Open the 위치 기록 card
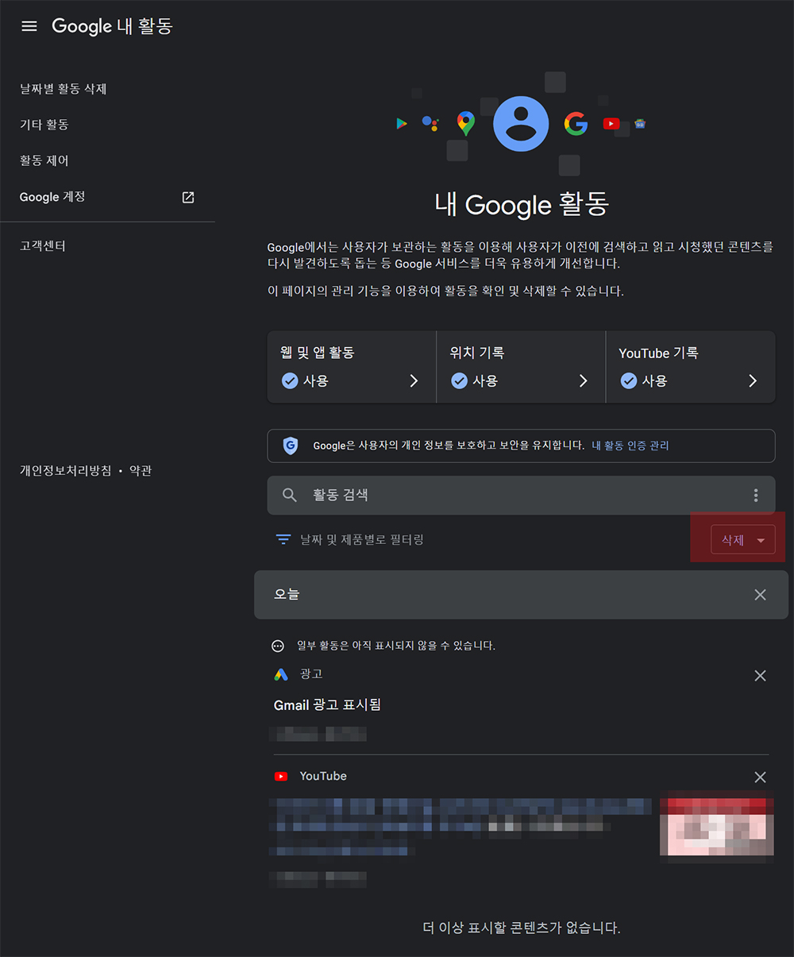The image size is (794, 957). coord(521,367)
